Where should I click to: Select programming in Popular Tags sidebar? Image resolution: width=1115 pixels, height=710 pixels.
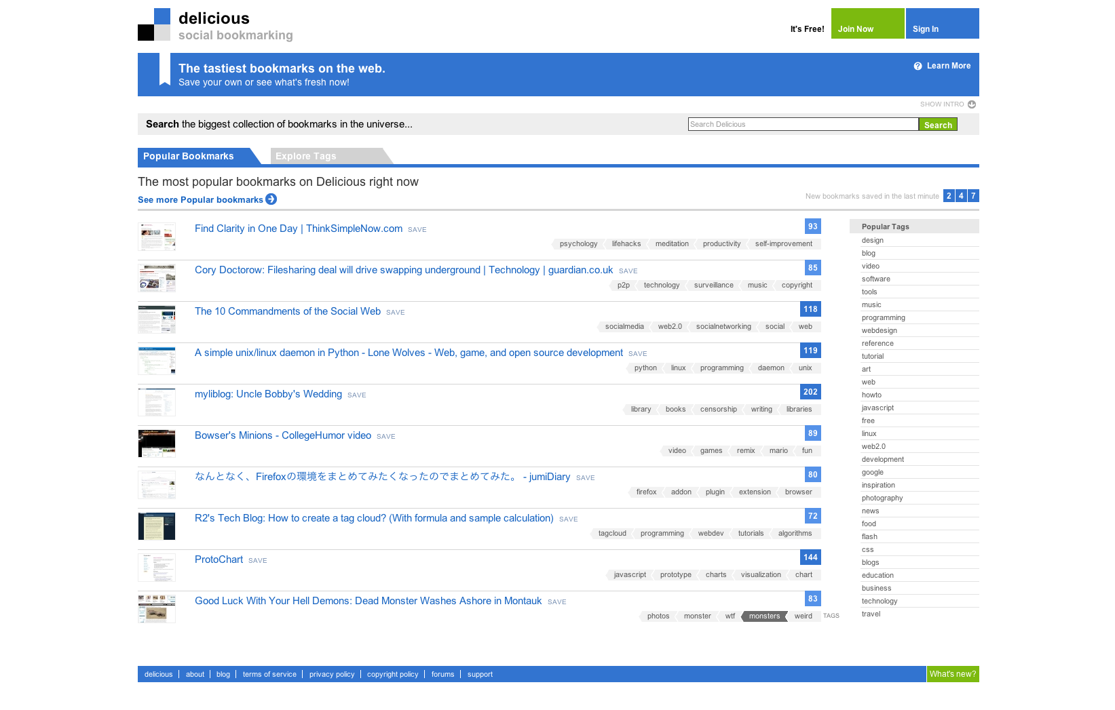pos(884,318)
